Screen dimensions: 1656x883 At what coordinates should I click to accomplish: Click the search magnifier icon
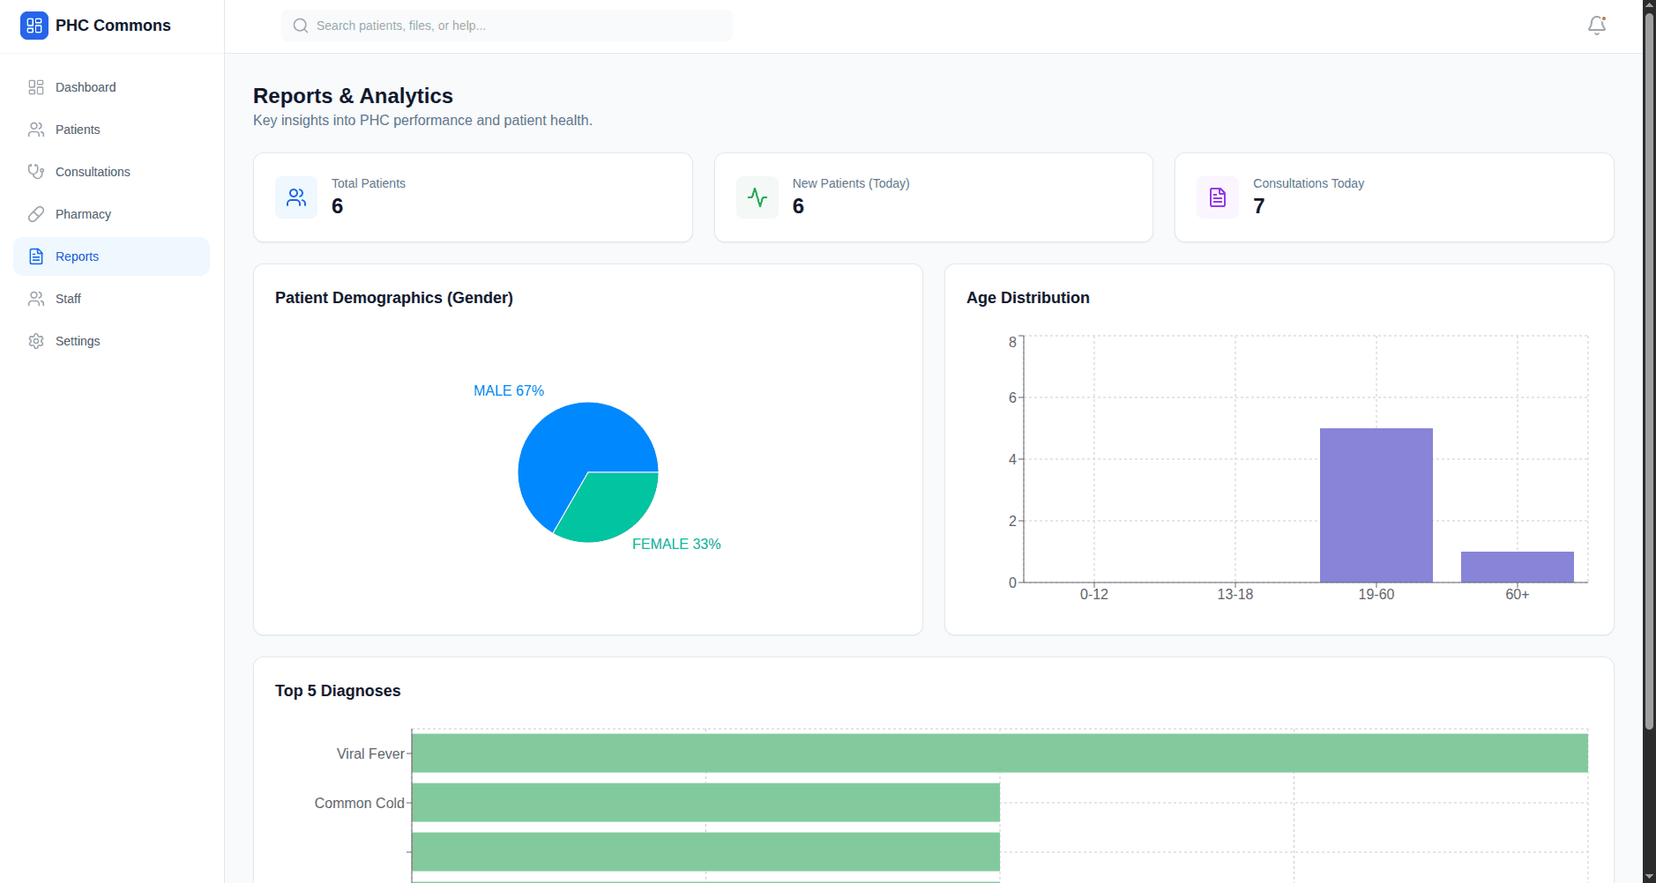point(301,26)
